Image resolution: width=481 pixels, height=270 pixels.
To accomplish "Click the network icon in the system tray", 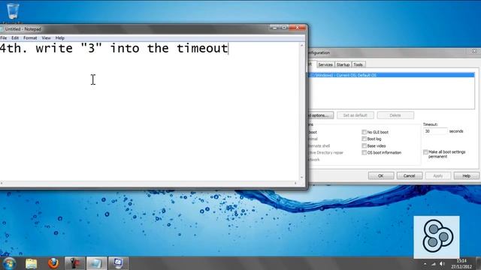I will coord(434,263).
